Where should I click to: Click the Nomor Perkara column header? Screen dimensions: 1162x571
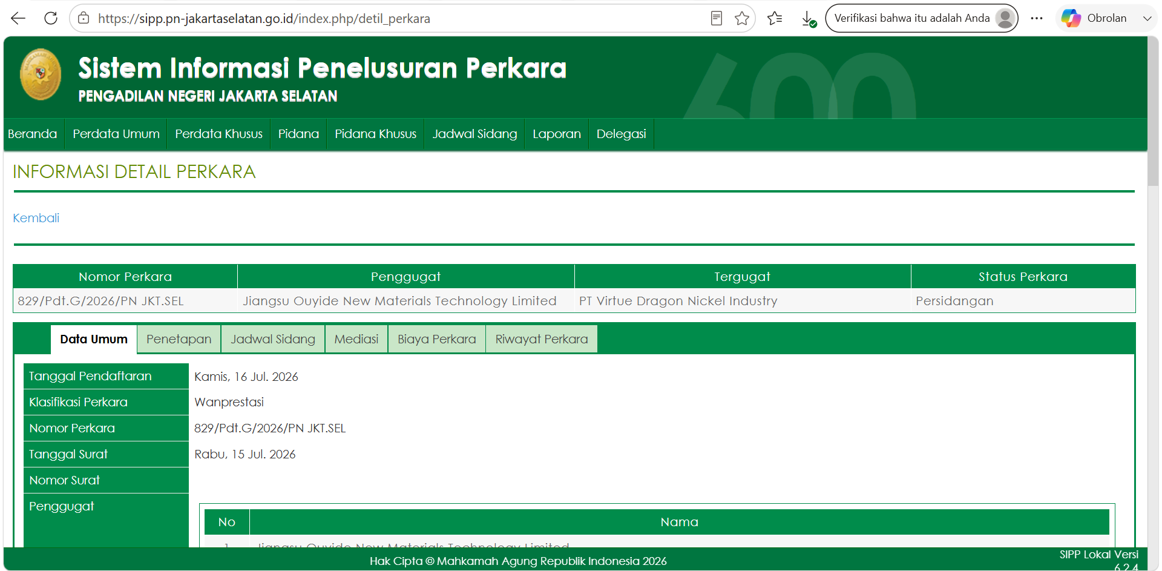(x=125, y=277)
